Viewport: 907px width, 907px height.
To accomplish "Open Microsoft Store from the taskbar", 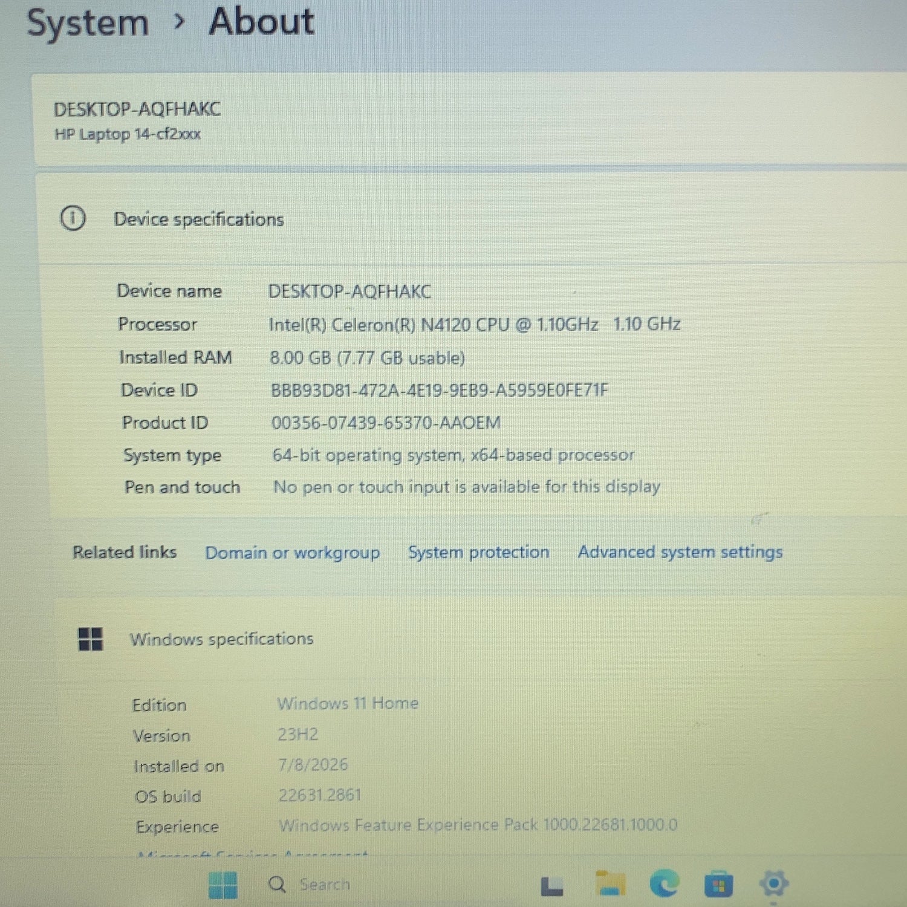I will point(718,885).
